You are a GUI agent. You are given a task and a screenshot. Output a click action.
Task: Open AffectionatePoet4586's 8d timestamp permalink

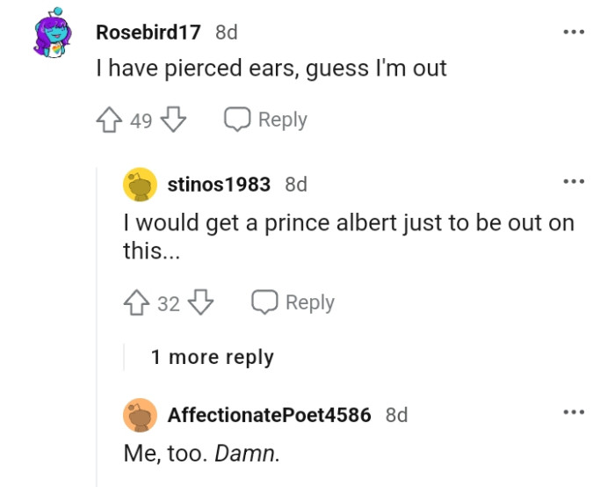coord(396,415)
